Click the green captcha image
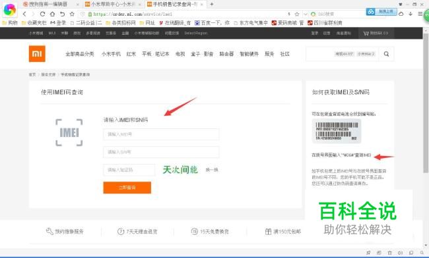 (180, 170)
